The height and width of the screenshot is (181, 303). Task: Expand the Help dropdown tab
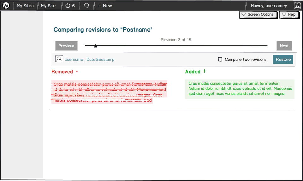289,15
